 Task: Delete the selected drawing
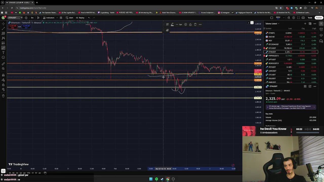[x=195, y=25]
